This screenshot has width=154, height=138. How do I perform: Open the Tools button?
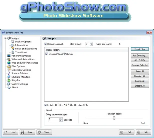pyautogui.click(x=44, y=132)
